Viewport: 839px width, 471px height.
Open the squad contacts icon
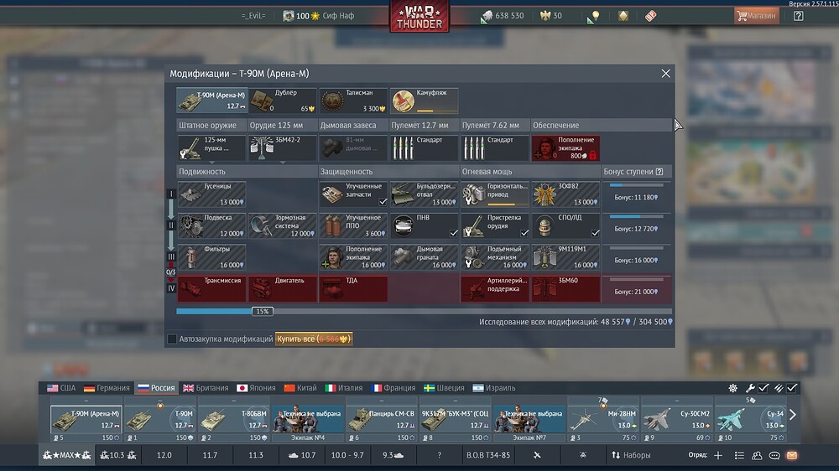click(757, 456)
